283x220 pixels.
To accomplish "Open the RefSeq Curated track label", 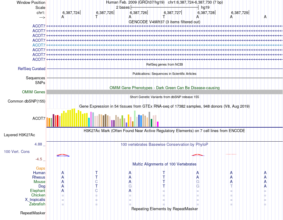I will (x=32, y=69).
